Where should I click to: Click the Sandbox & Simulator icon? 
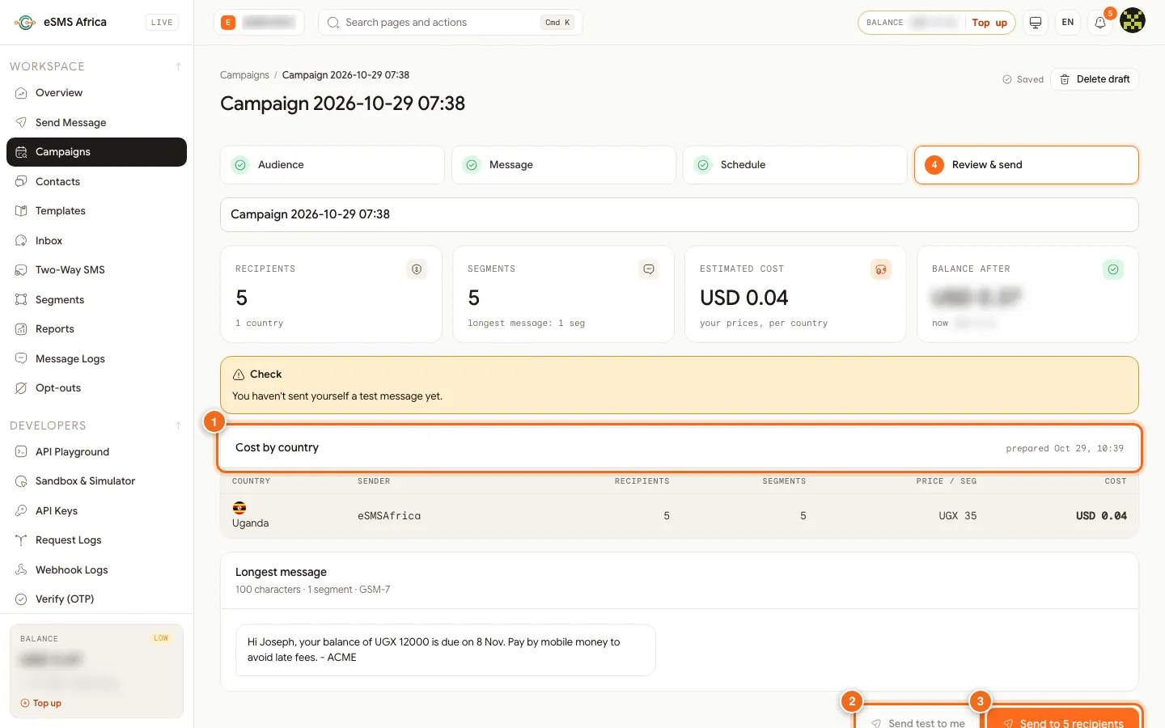click(21, 481)
